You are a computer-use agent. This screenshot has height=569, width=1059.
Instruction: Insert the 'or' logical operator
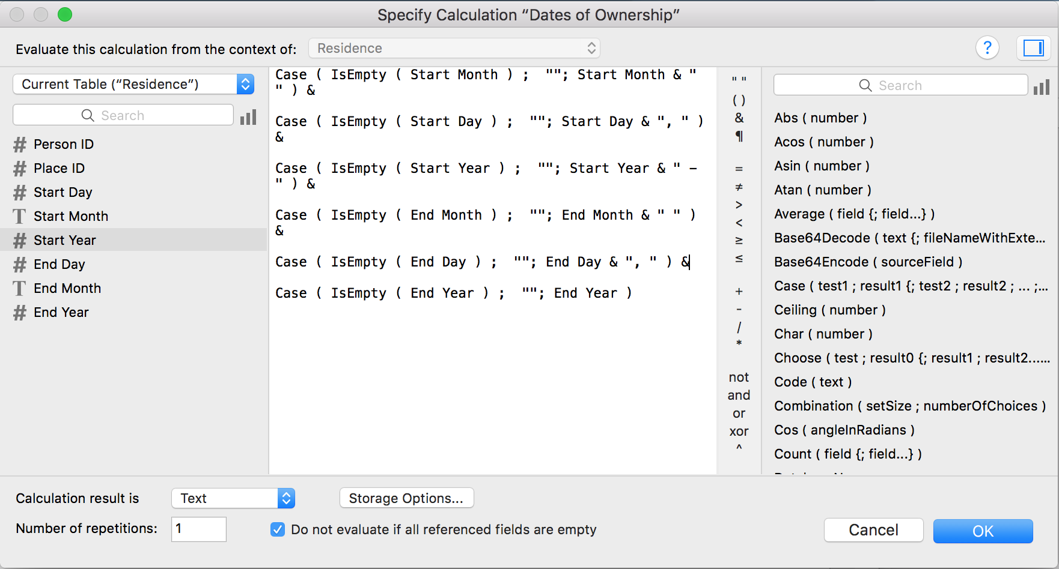[x=739, y=414]
